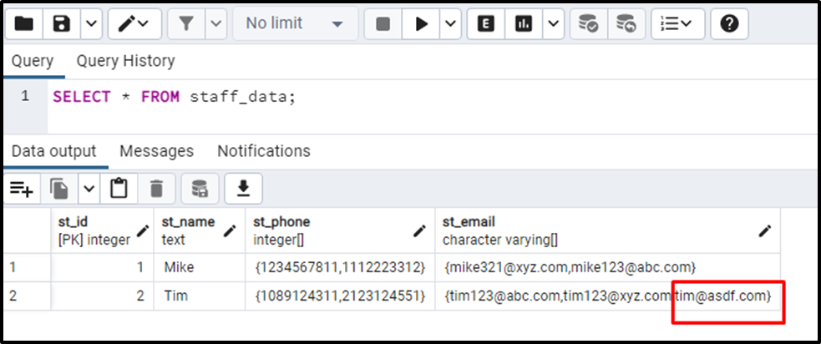Open the help question mark icon

click(x=729, y=24)
